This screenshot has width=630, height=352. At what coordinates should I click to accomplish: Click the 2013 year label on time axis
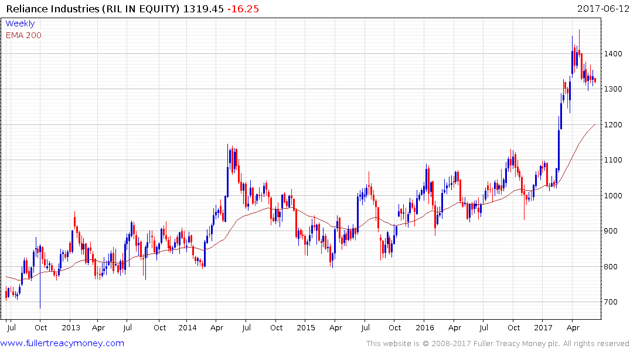coord(71,327)
